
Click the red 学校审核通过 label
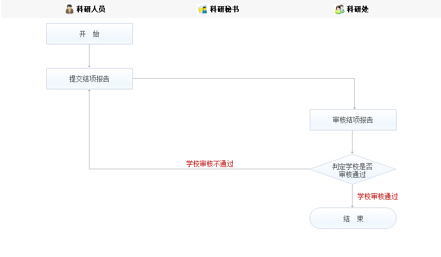tap(377, 196)
